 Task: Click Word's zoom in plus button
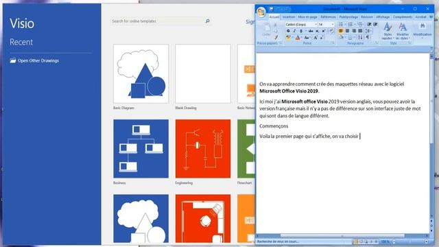click(x=426, y=242)
